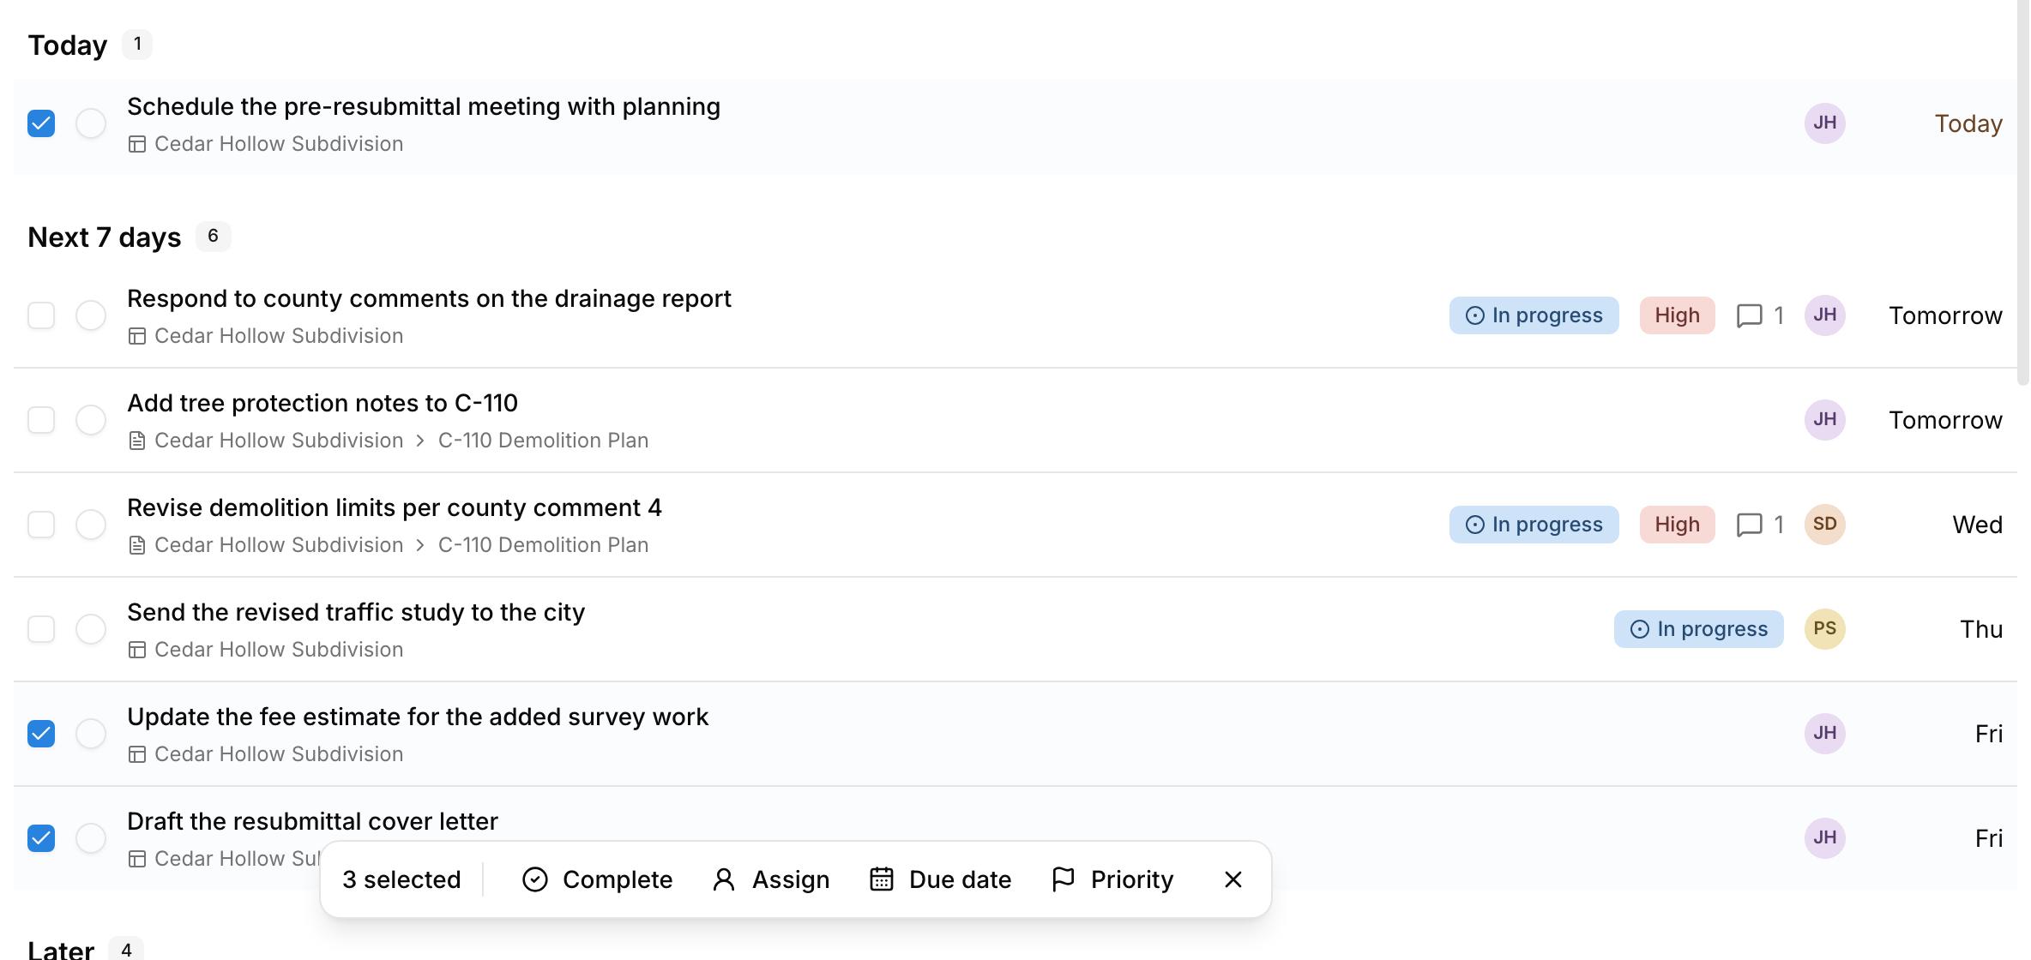Image resolution: width=2031 pixels, height=960 pixels.
Task: Open C-110 Demolition Plan link under tree protection task
Action: [x=543, y=441]
